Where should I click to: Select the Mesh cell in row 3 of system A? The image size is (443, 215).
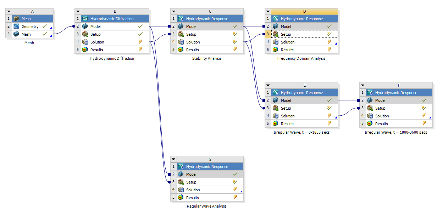pos(33,34)
